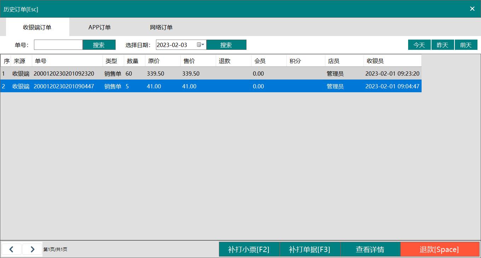This screenshot has width=481, height=258.
Task: Open the date picker calendar icon
Action: click(x=200, y=45)
